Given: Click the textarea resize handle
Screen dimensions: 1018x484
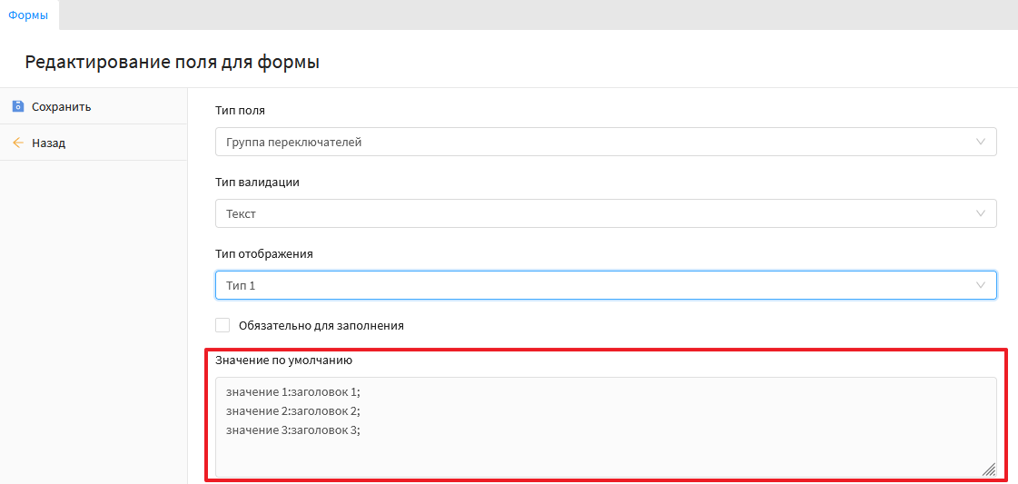Looking at the screenshot, I should pos(989,469).
